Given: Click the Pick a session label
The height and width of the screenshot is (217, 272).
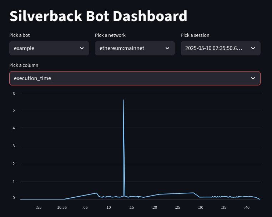Looking at the screenshot, I should click(195, 35).
